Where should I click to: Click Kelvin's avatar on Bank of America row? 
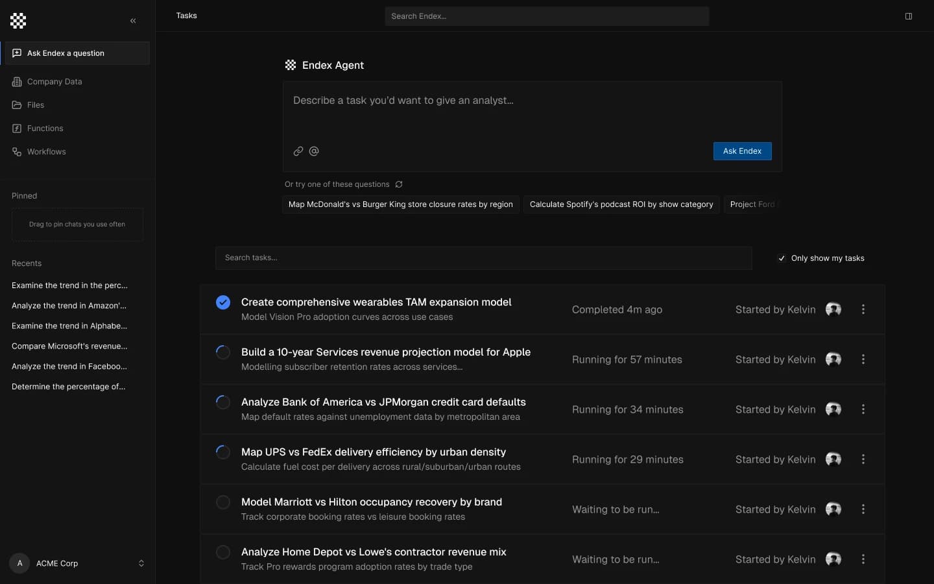(x=833, y=409)
